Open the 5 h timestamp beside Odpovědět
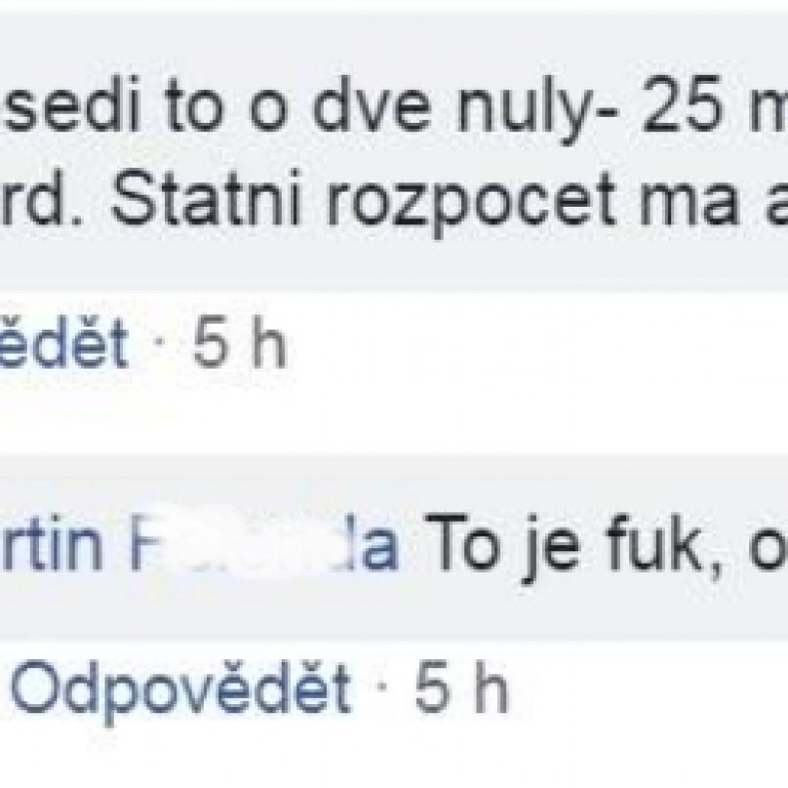Viewport: 788px width, 788px height. pyautogui.click(x=461, y=686)
